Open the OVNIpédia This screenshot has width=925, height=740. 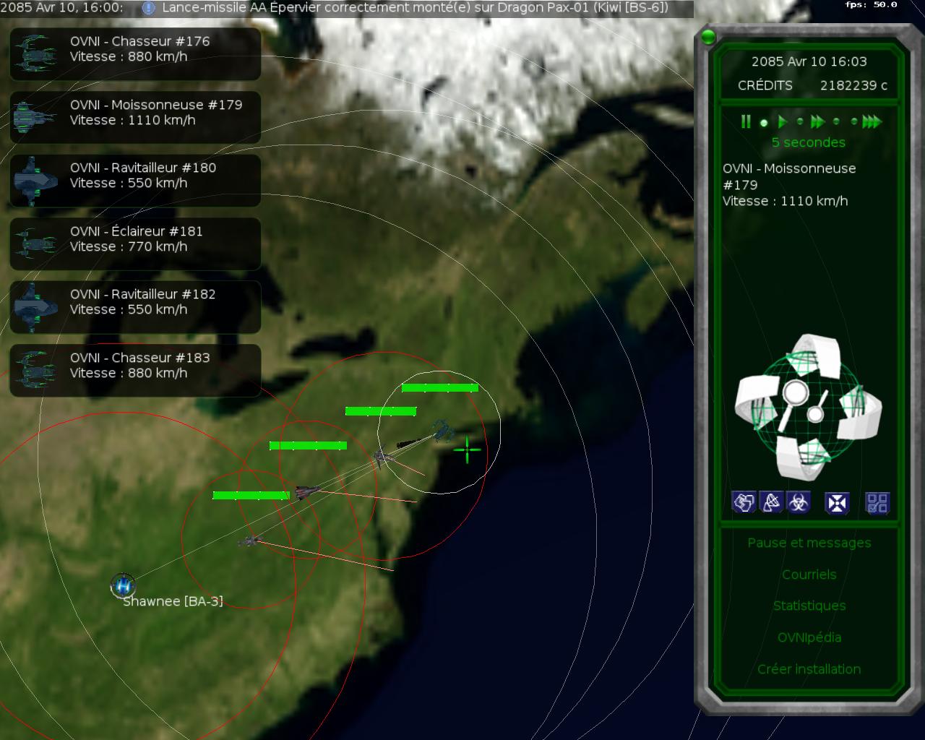click(x=809, y=637)
